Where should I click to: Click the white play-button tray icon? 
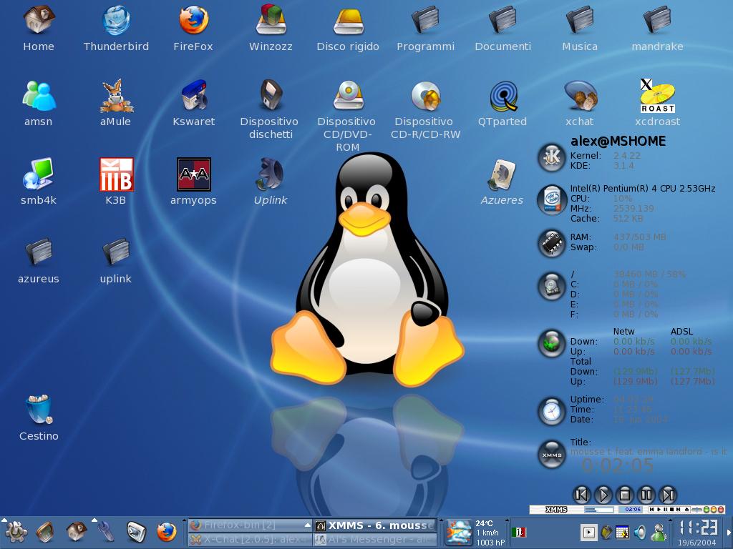[x=588, y=532]
